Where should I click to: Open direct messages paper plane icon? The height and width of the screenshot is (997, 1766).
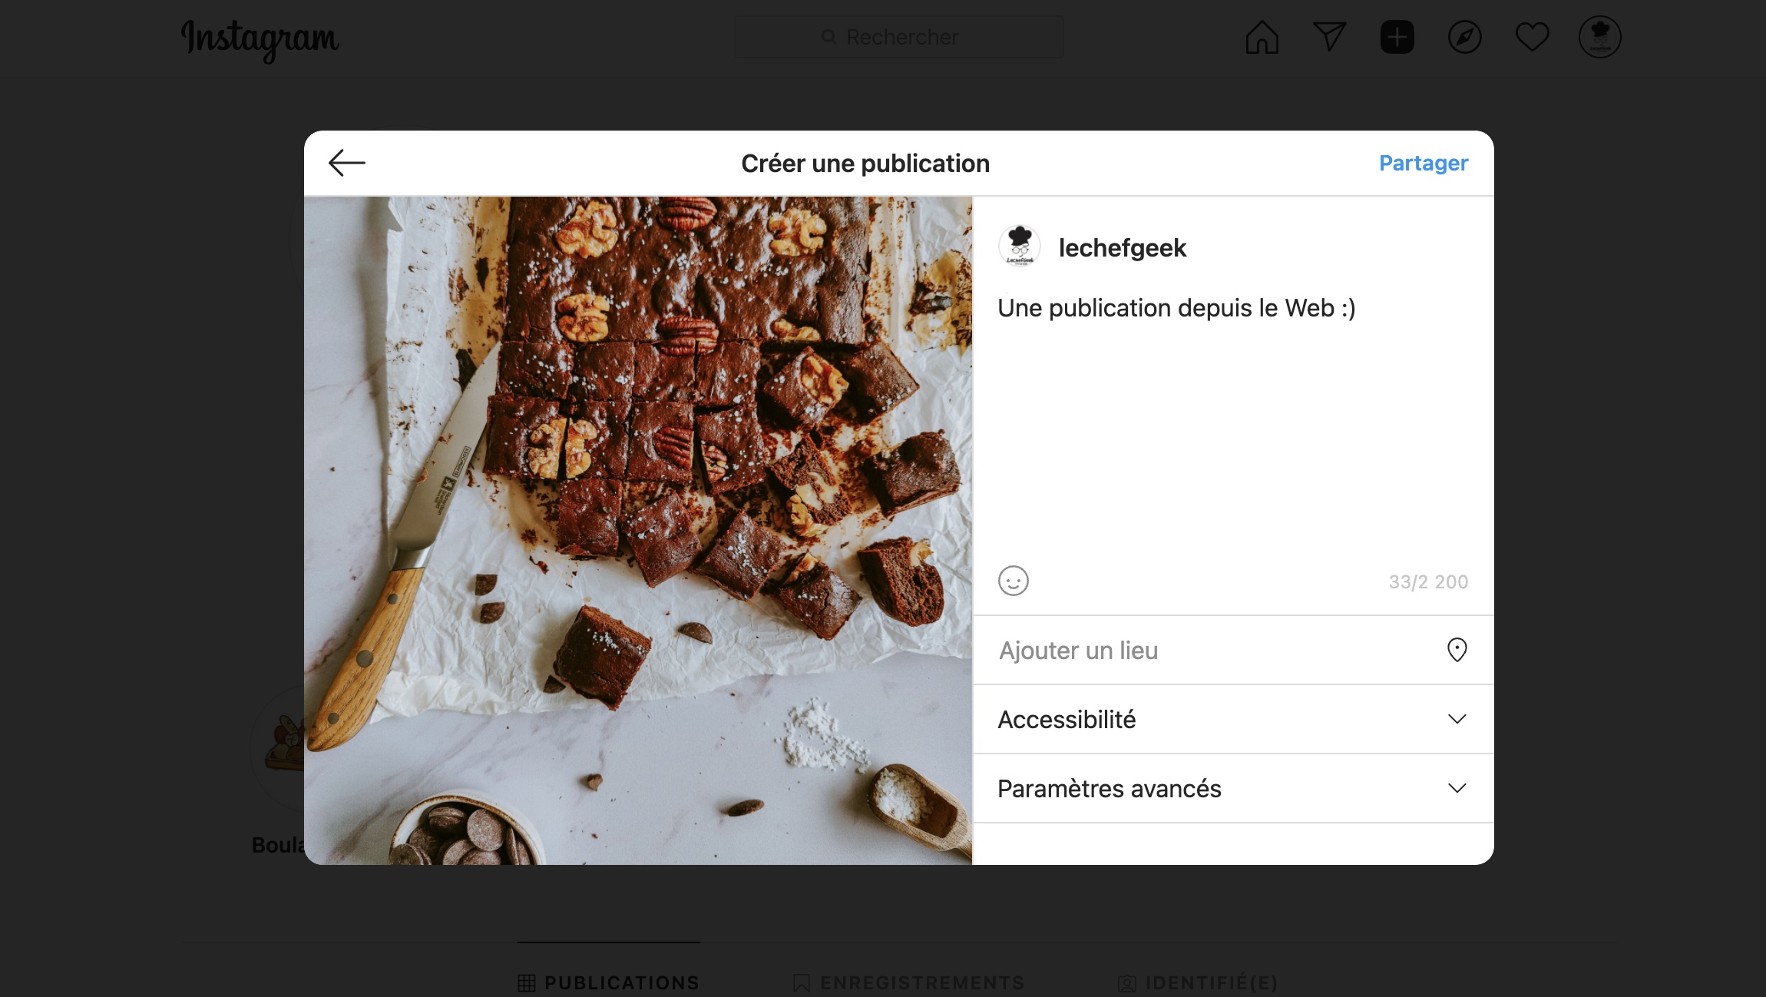pyautogui.click(x=1329, y=37)
